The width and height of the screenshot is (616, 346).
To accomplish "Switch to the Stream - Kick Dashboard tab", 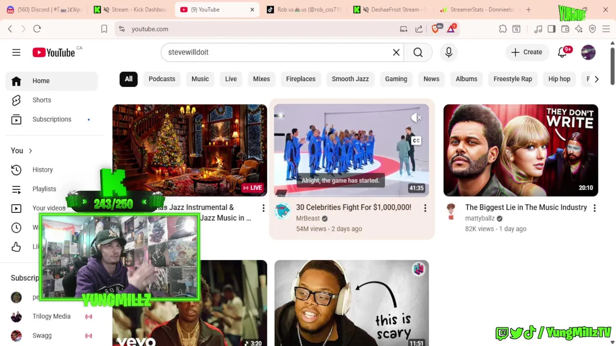I will pos(130,10).
